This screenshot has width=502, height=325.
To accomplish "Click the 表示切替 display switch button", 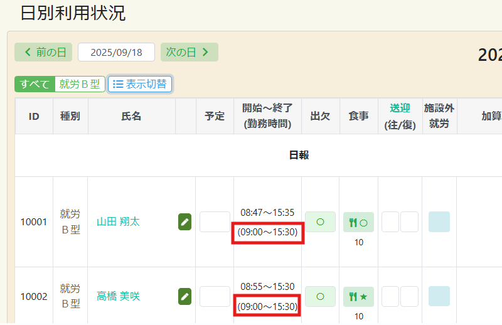I will coord(140,84).
